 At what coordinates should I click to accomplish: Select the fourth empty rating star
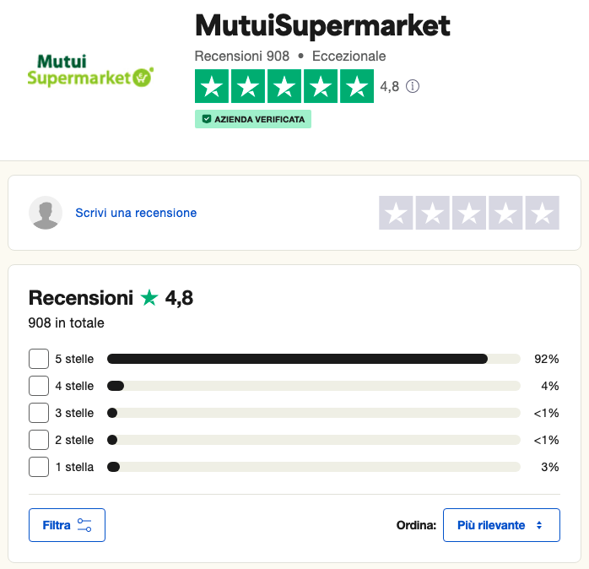tap(506, 213)
